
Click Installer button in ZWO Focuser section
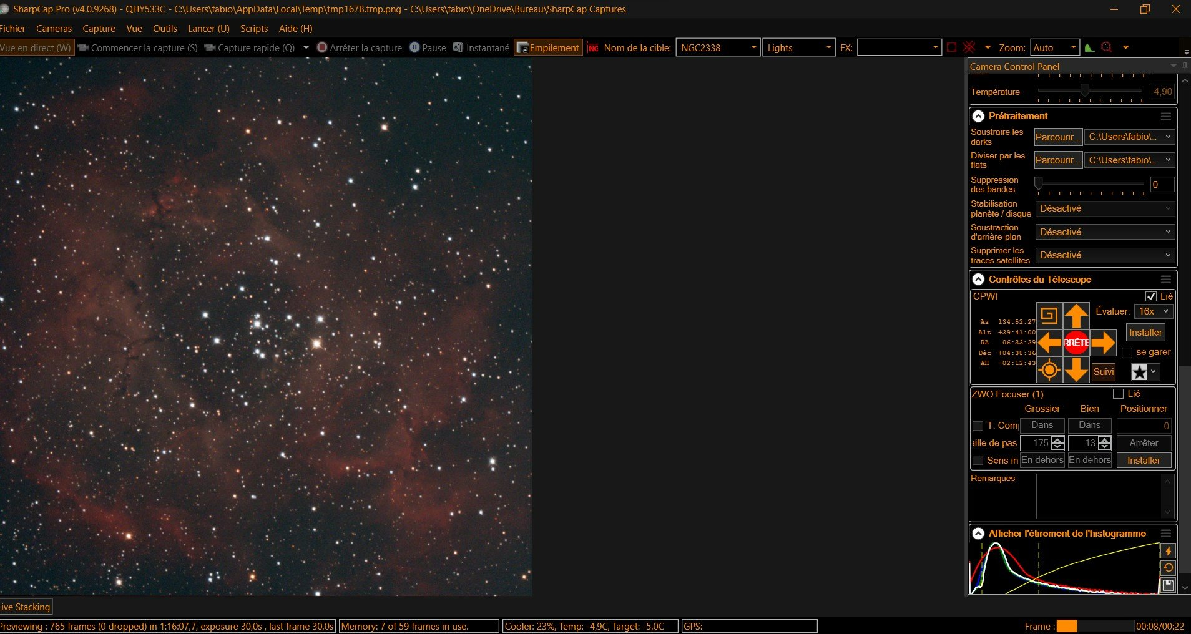point(1144,461)
